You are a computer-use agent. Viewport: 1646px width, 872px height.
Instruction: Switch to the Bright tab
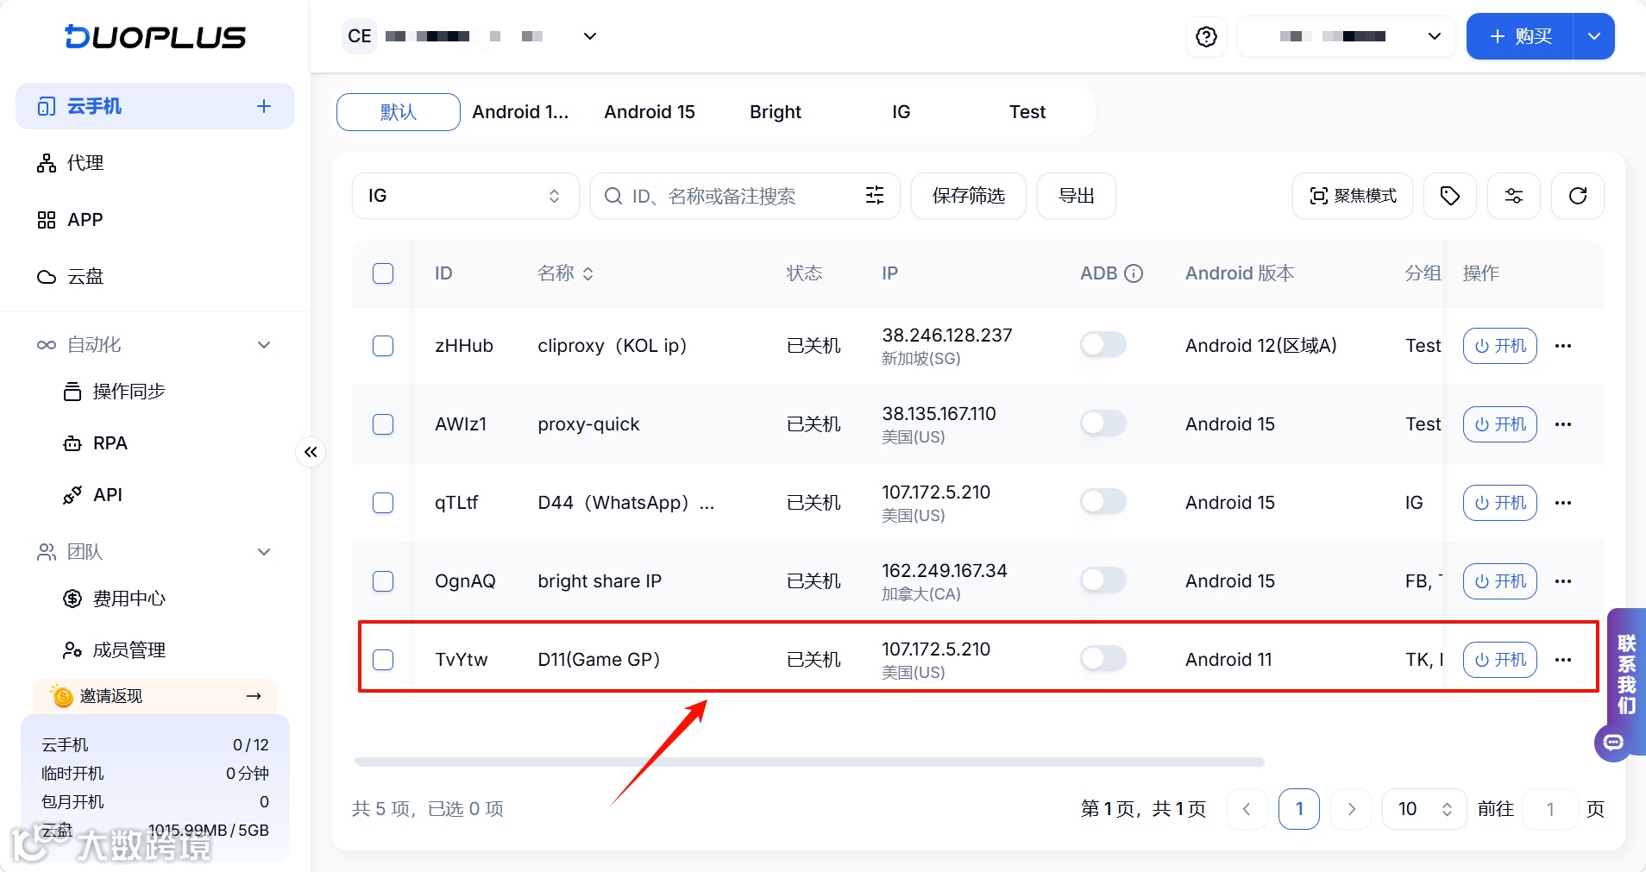[x=776, y=112]
